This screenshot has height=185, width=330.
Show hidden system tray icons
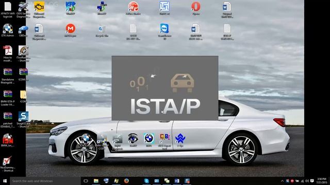(x=282, y=181)
